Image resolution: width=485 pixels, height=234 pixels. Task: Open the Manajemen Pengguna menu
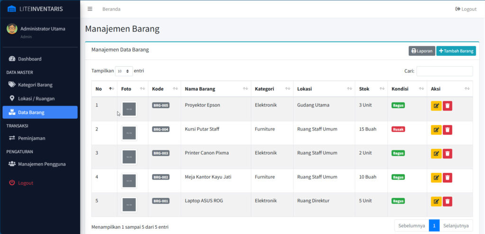pyautogui.click(x=42, y=164)
